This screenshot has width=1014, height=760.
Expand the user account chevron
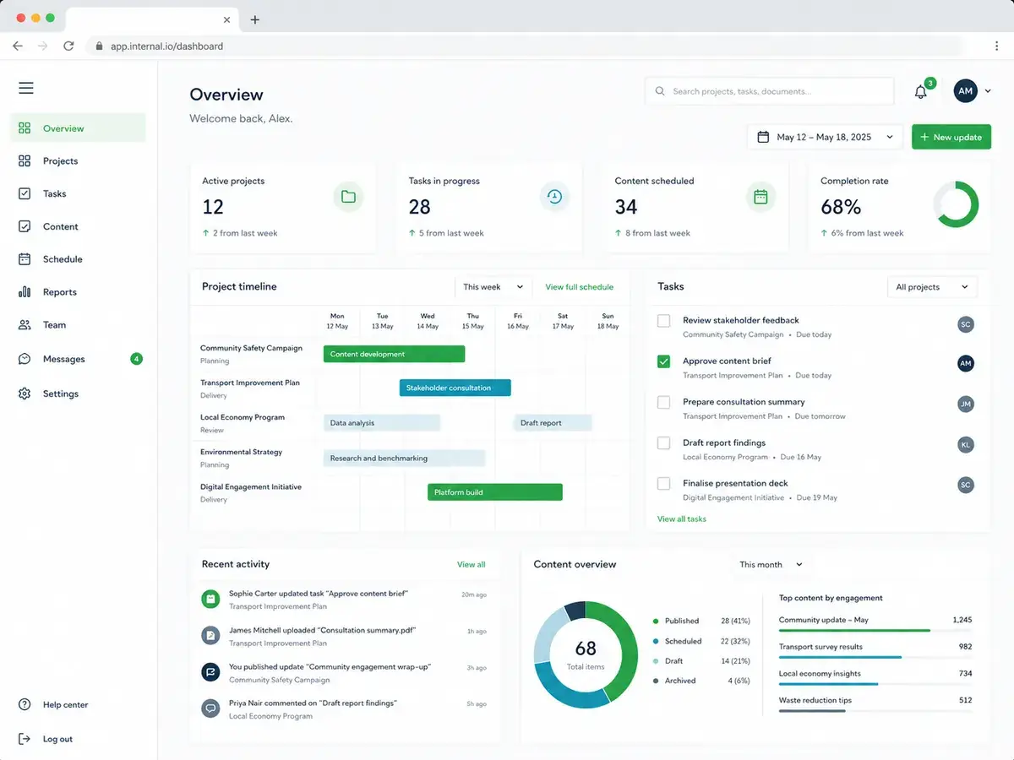coord(988,91)
